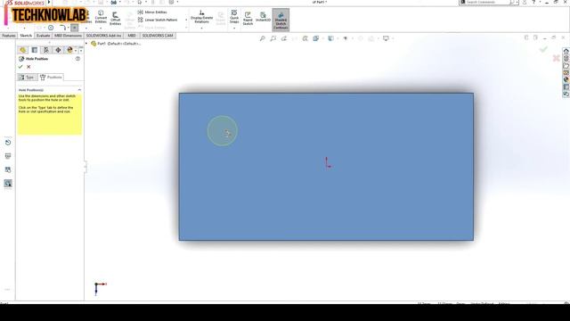Click Zoom to Area in the view toolbar
Viewport: 570px width, 321px height.
click(x=273, y=38)
